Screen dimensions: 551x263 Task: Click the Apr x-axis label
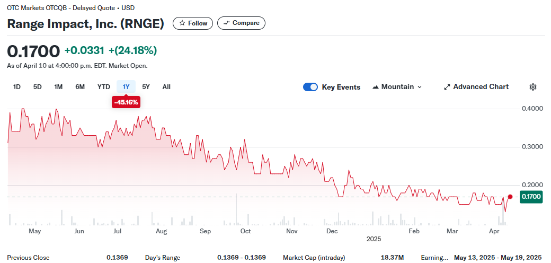(x=494, y=231)
